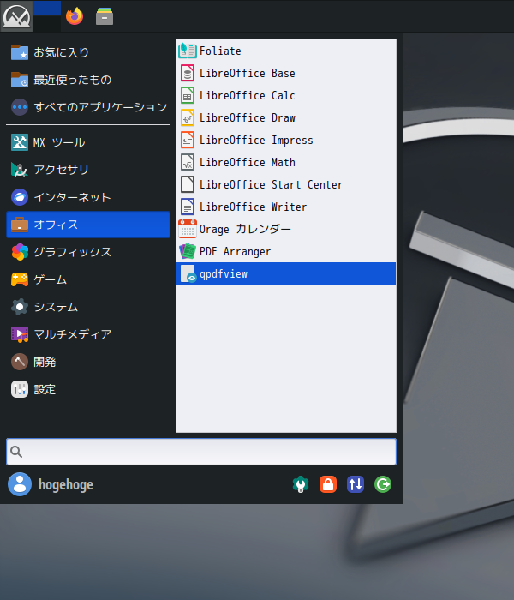
Task: Launch qpdfview PDF viewer
Action: (x=286, y=273)
